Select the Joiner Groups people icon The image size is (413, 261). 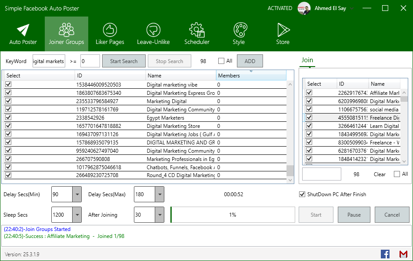click(x=67, y=30)
